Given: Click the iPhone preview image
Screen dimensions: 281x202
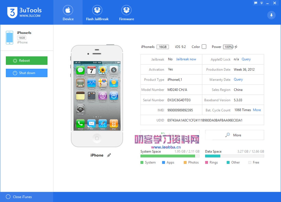Looking at the screenshot, I should tap(97, 96).
